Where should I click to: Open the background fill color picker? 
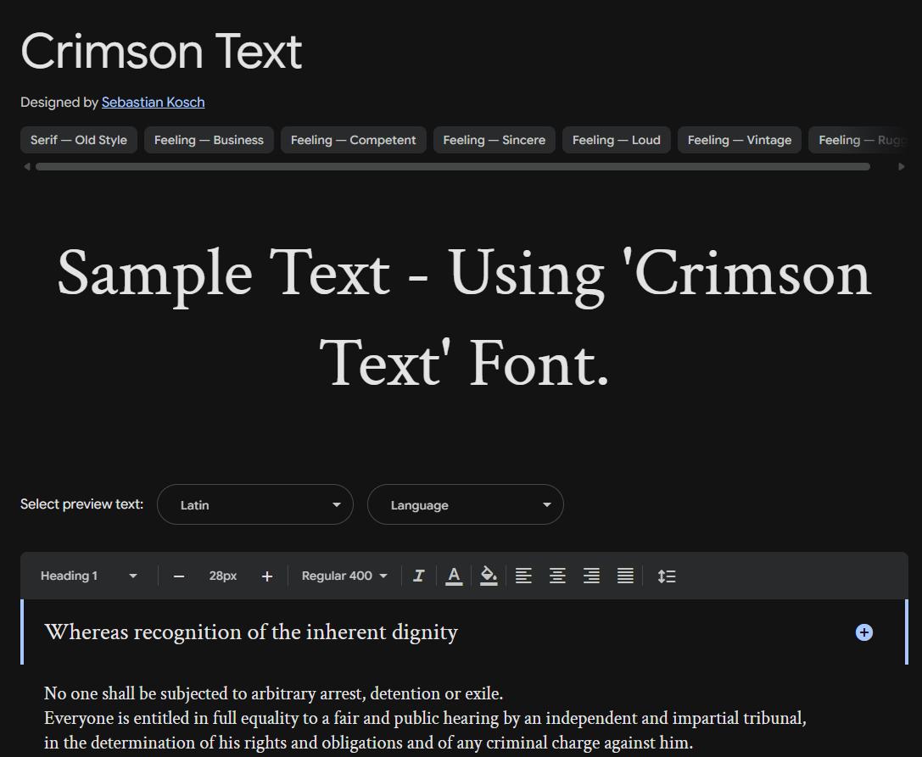coord(489,576)
